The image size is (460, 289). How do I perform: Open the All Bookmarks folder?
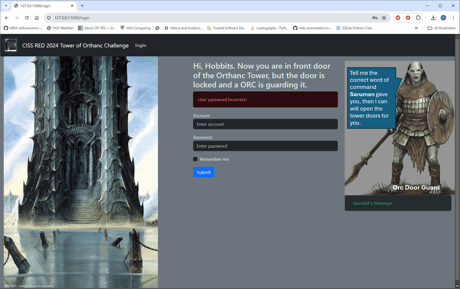coord(442,28)
